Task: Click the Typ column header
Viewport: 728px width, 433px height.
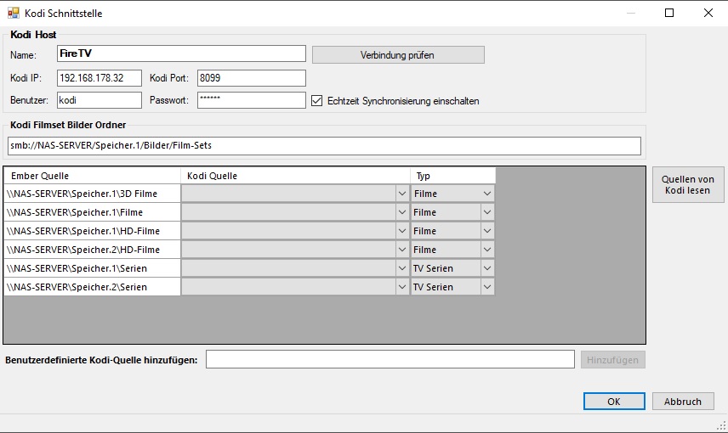Action: click(453, 176)
